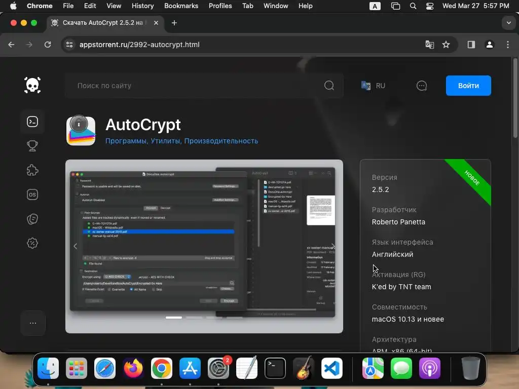The height and width of the screenshot is (389, 519).
Task: Select the second gallery slide indicator
Action: (194, 318)
